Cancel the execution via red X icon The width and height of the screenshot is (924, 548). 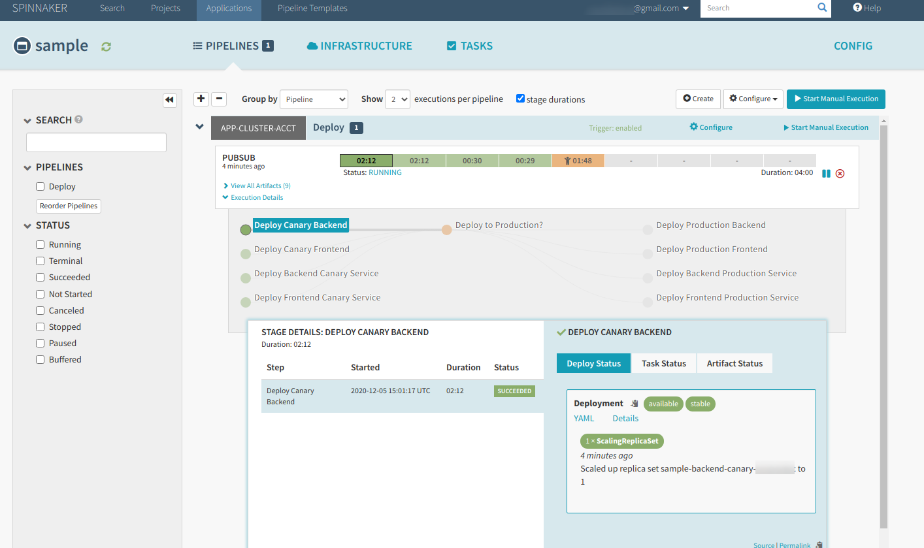click(x=840, y=173)
